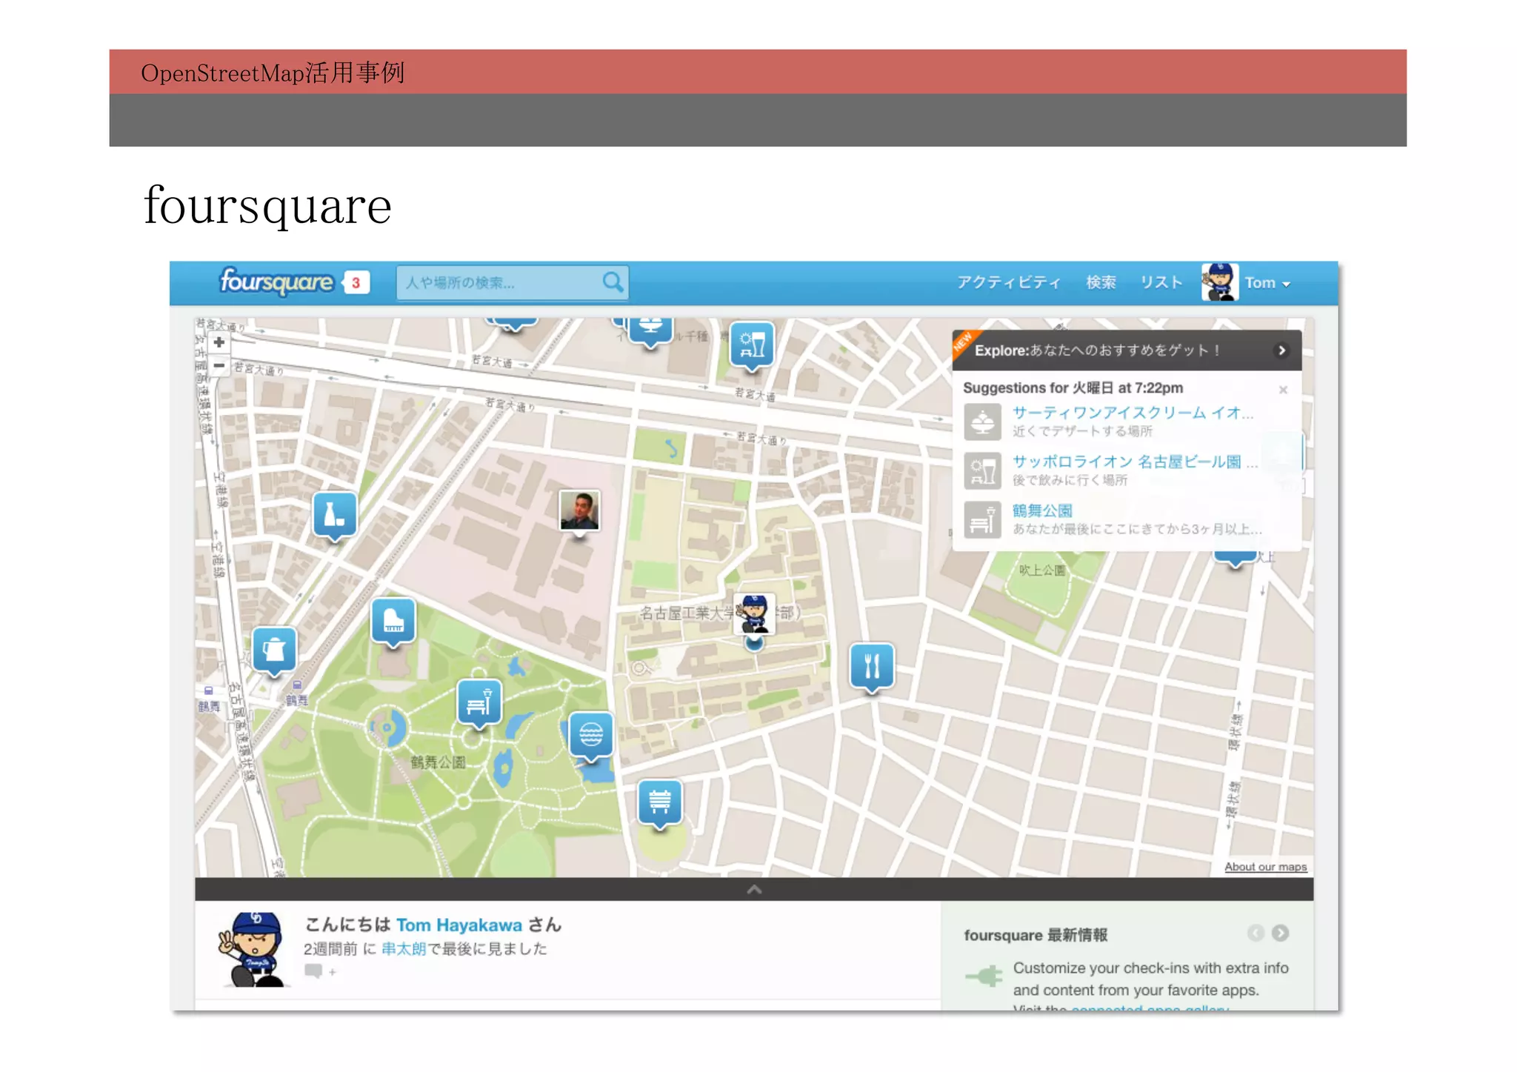Zoom out the map with minus button

219,365
